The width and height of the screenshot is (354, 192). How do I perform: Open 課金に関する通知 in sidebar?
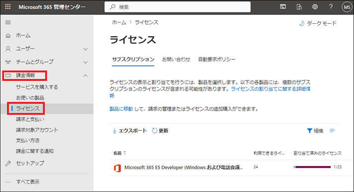coord(35,151)
